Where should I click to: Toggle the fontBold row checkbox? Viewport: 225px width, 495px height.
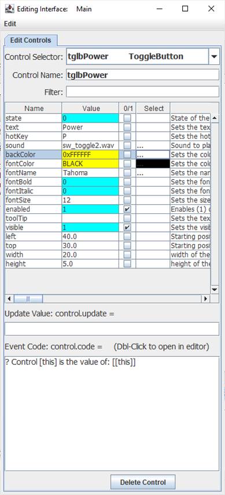click(127, 182)
